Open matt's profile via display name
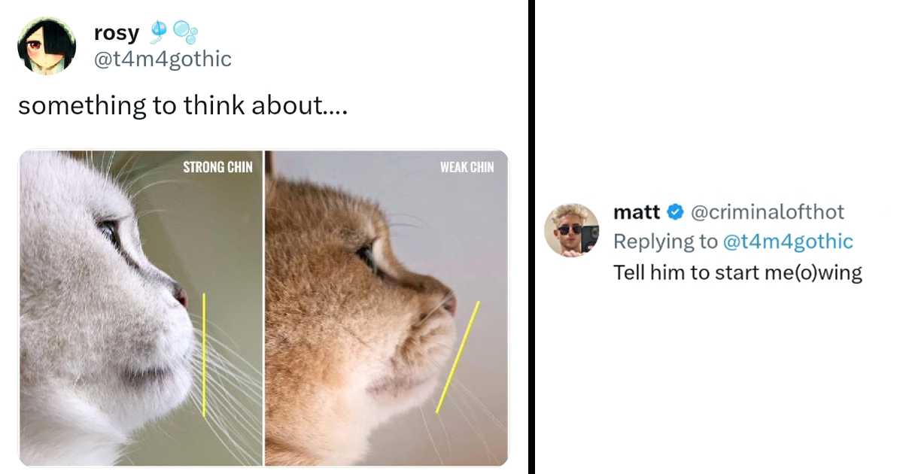The height and width of the screenshot is (474, 903). tap(636, 213)
